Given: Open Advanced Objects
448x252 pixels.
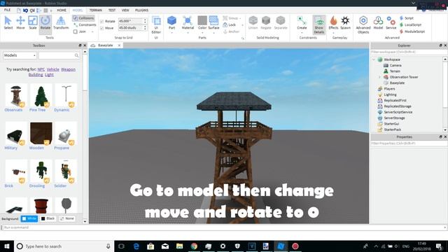Looking at the screenshot, I should [363, 25].
